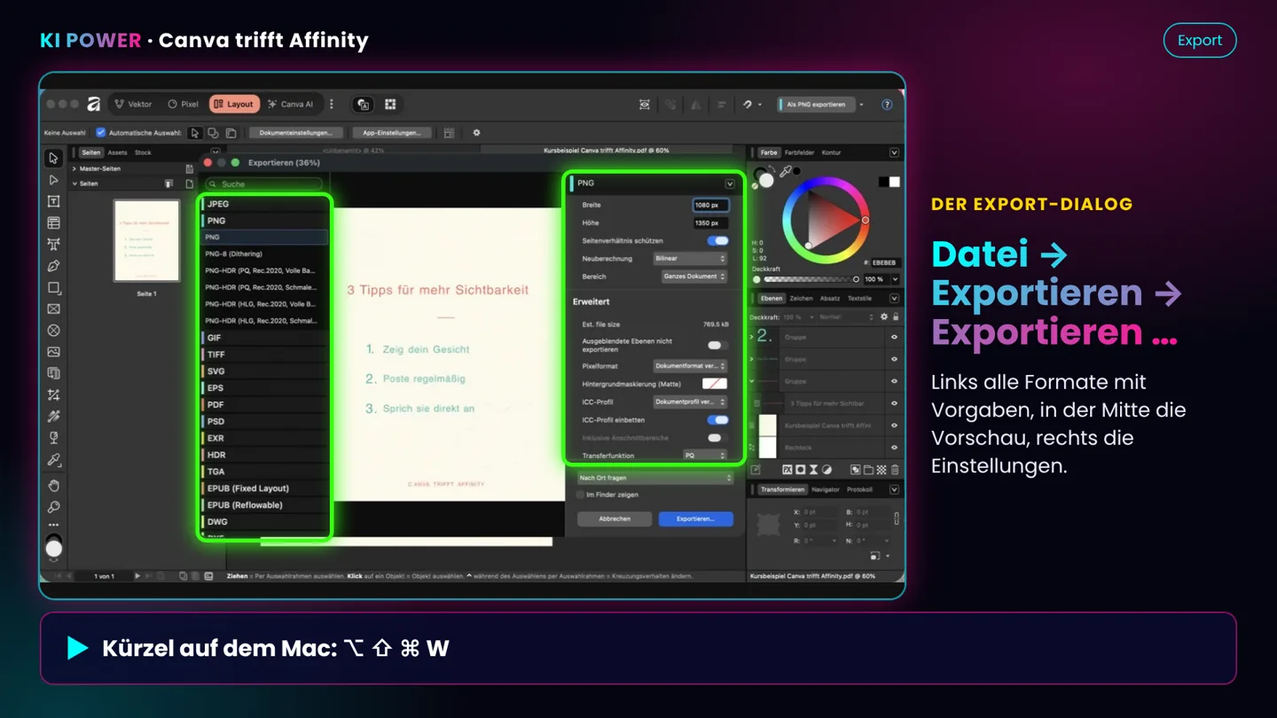Click the Als PNG exportieren button

(817, 105)
